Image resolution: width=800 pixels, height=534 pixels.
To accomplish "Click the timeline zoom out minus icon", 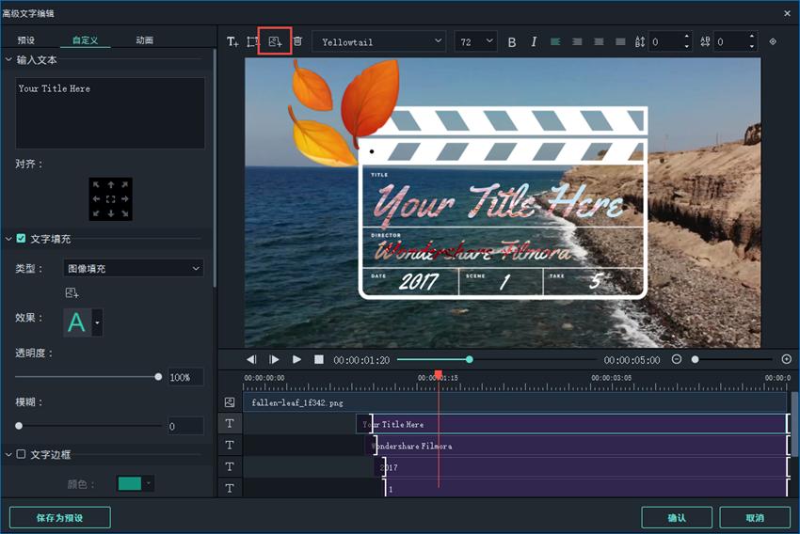I will tap(677, 359).
